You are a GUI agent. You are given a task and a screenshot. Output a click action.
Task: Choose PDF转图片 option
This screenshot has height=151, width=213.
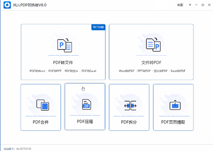pos(71,71)
